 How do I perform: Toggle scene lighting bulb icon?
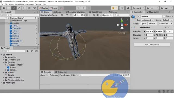pyautogui.click(x=67, y=15)
